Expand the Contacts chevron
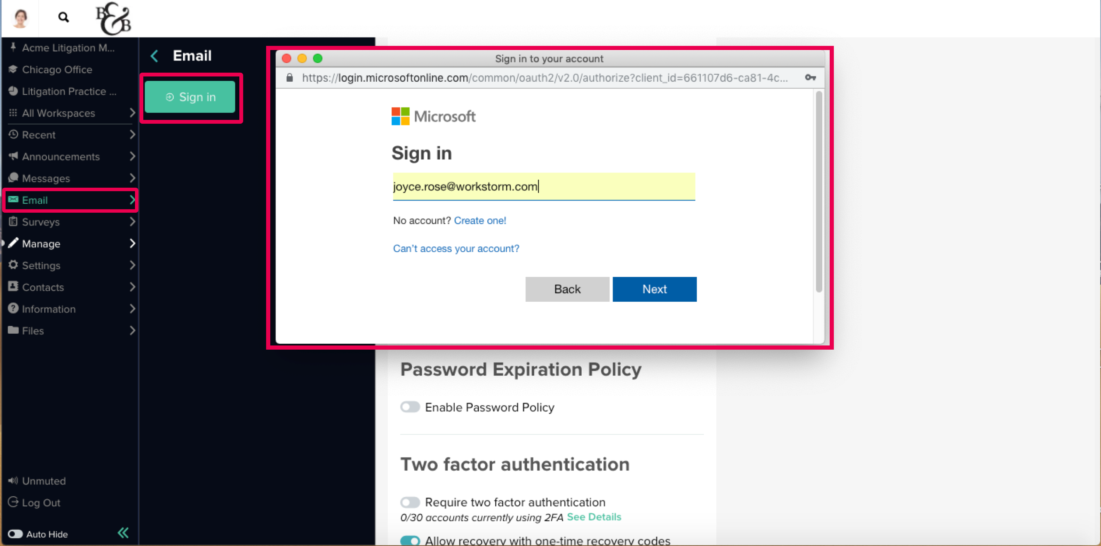 (132, 287)
